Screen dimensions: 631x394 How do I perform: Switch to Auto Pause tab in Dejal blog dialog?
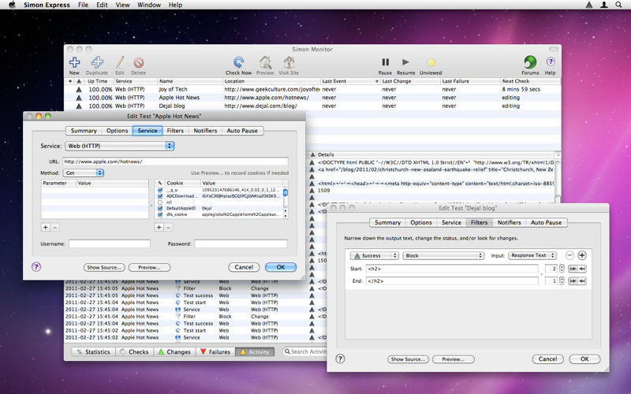click(546, 222)
